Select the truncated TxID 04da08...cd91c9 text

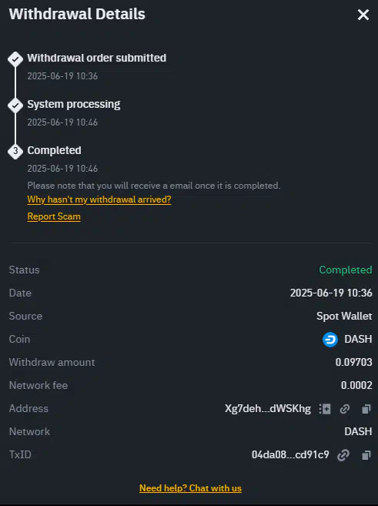290,454
